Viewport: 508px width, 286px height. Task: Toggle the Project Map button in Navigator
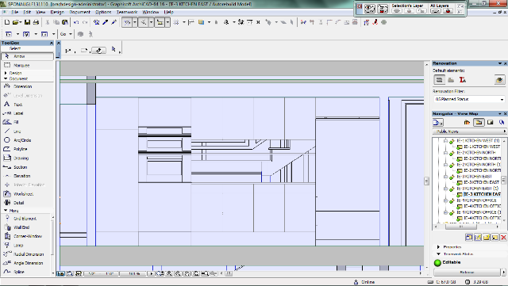(x=467, y=122)
